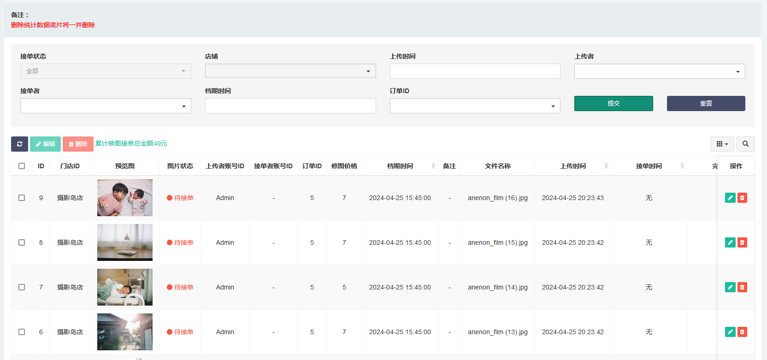Expand the 订单ID dropdown
Viewport: 767px width, 360px height.
tap(475, 106)
